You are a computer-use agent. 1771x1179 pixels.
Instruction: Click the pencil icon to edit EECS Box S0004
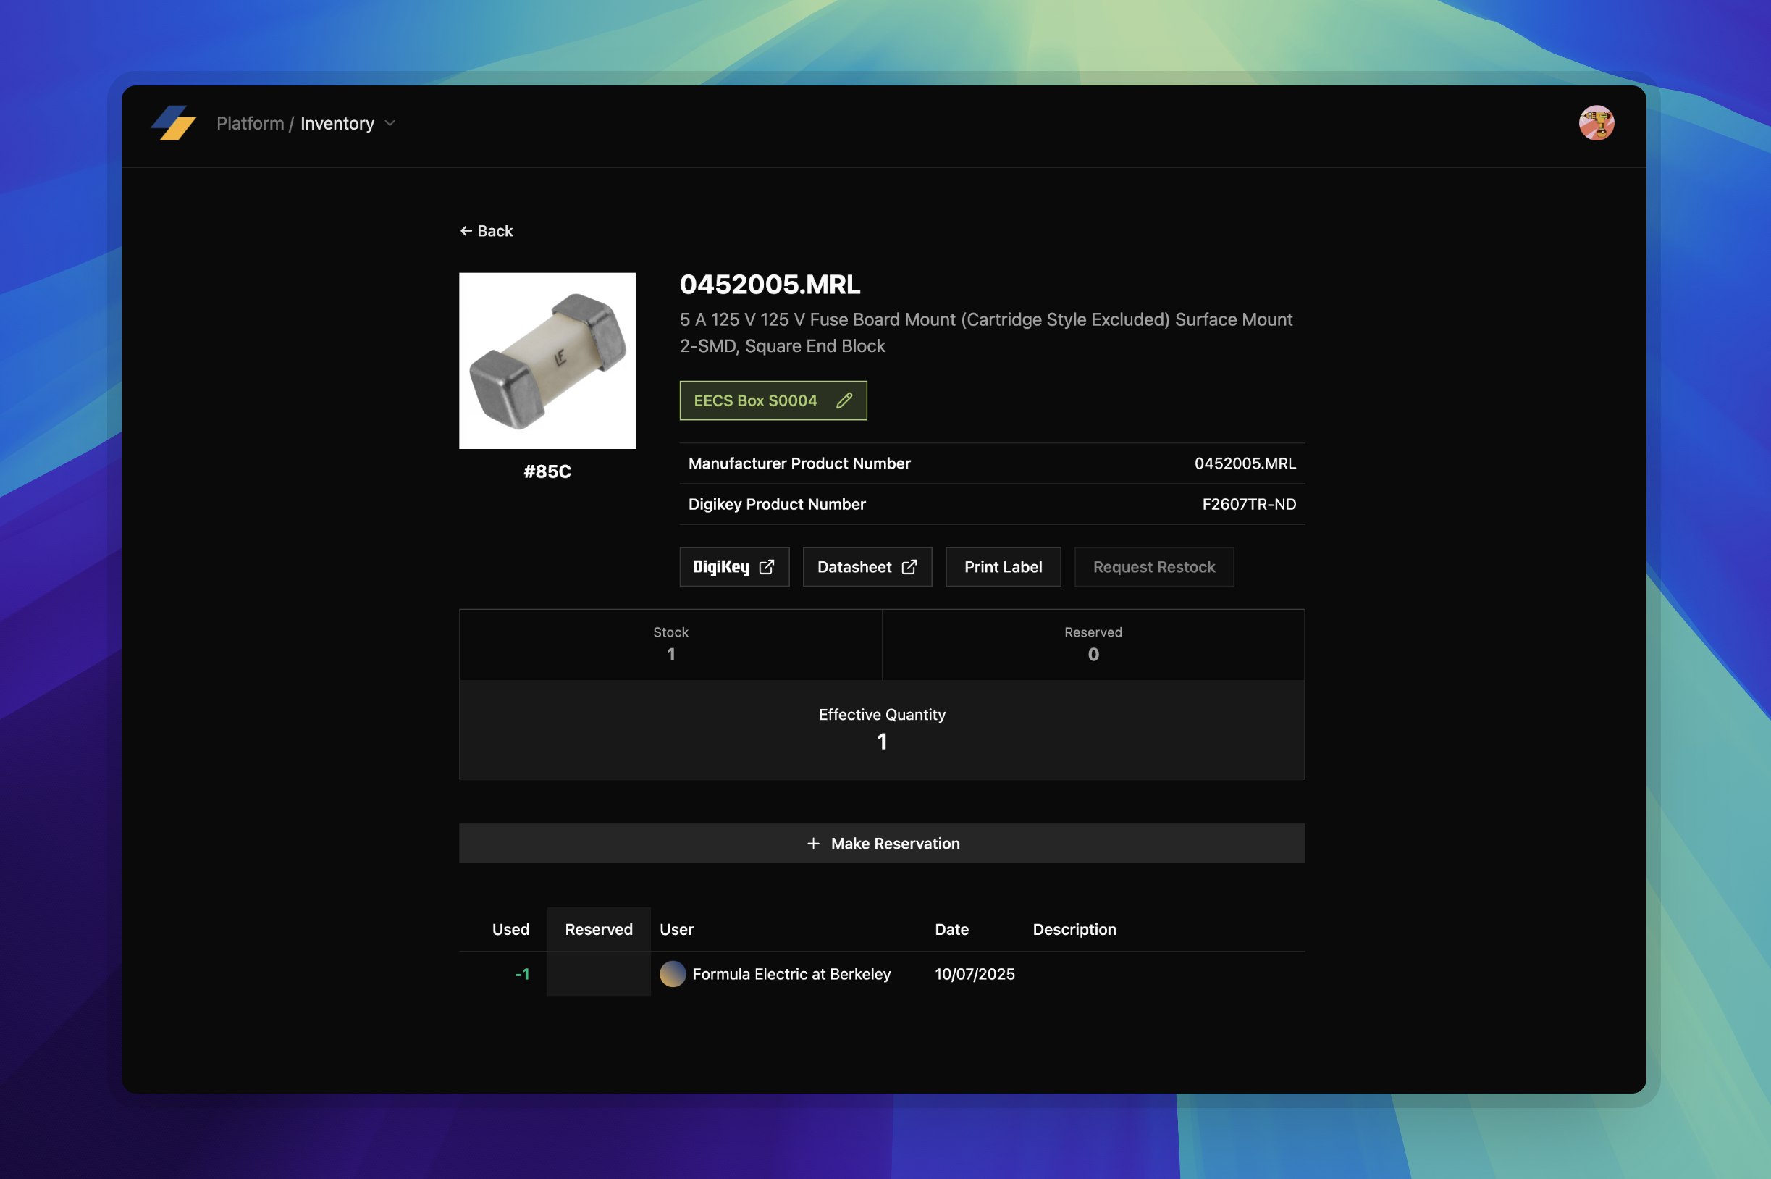pyautogui.click(x=845, y=400)
